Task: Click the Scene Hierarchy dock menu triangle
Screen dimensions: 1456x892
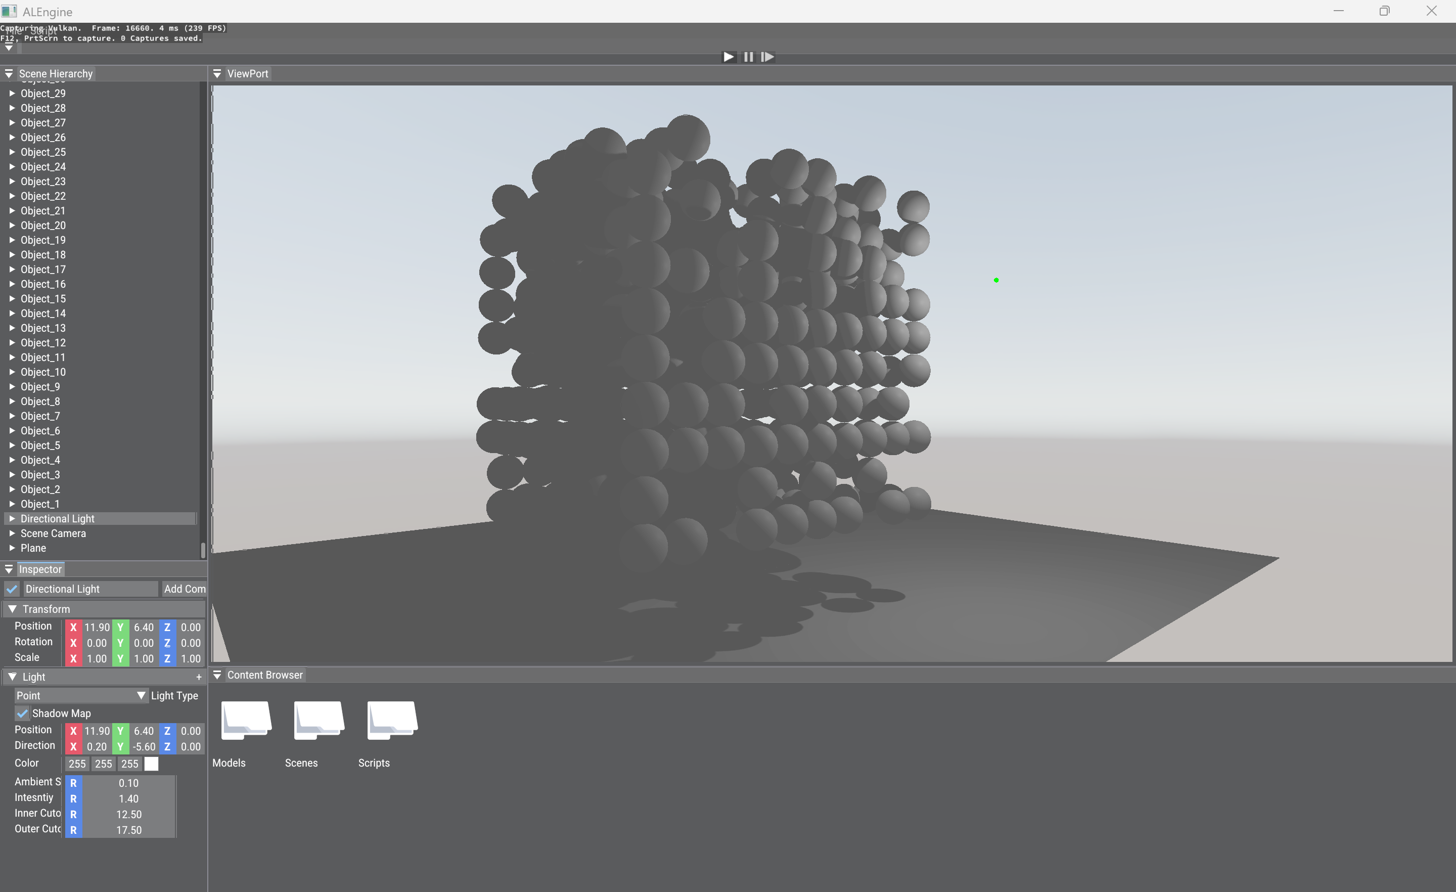Action: click(x=9, y=74)
